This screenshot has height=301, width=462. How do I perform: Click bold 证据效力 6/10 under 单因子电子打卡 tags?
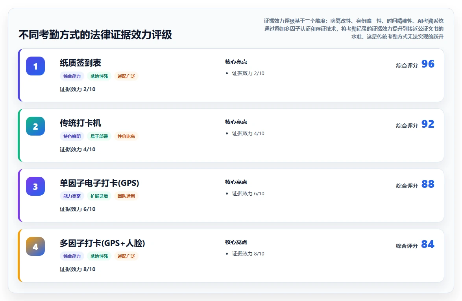coord(78,209)
